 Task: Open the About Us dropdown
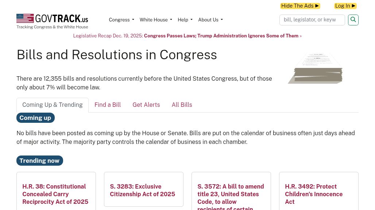click(x=210, y=20)
